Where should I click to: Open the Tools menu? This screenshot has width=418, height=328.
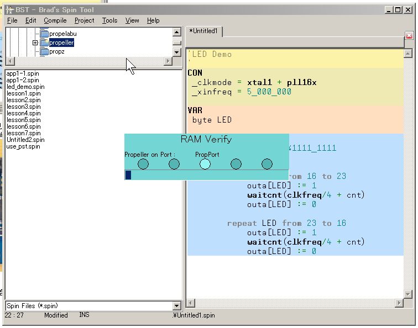[109, 20]
